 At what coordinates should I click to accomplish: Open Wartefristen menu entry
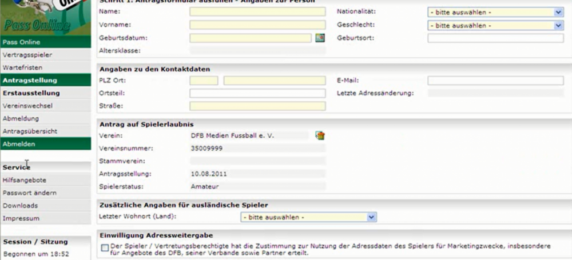point(46,67)
